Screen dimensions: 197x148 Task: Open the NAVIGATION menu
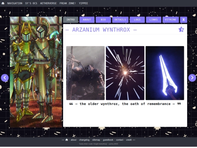pyautogui.click(x=15, y=3)
